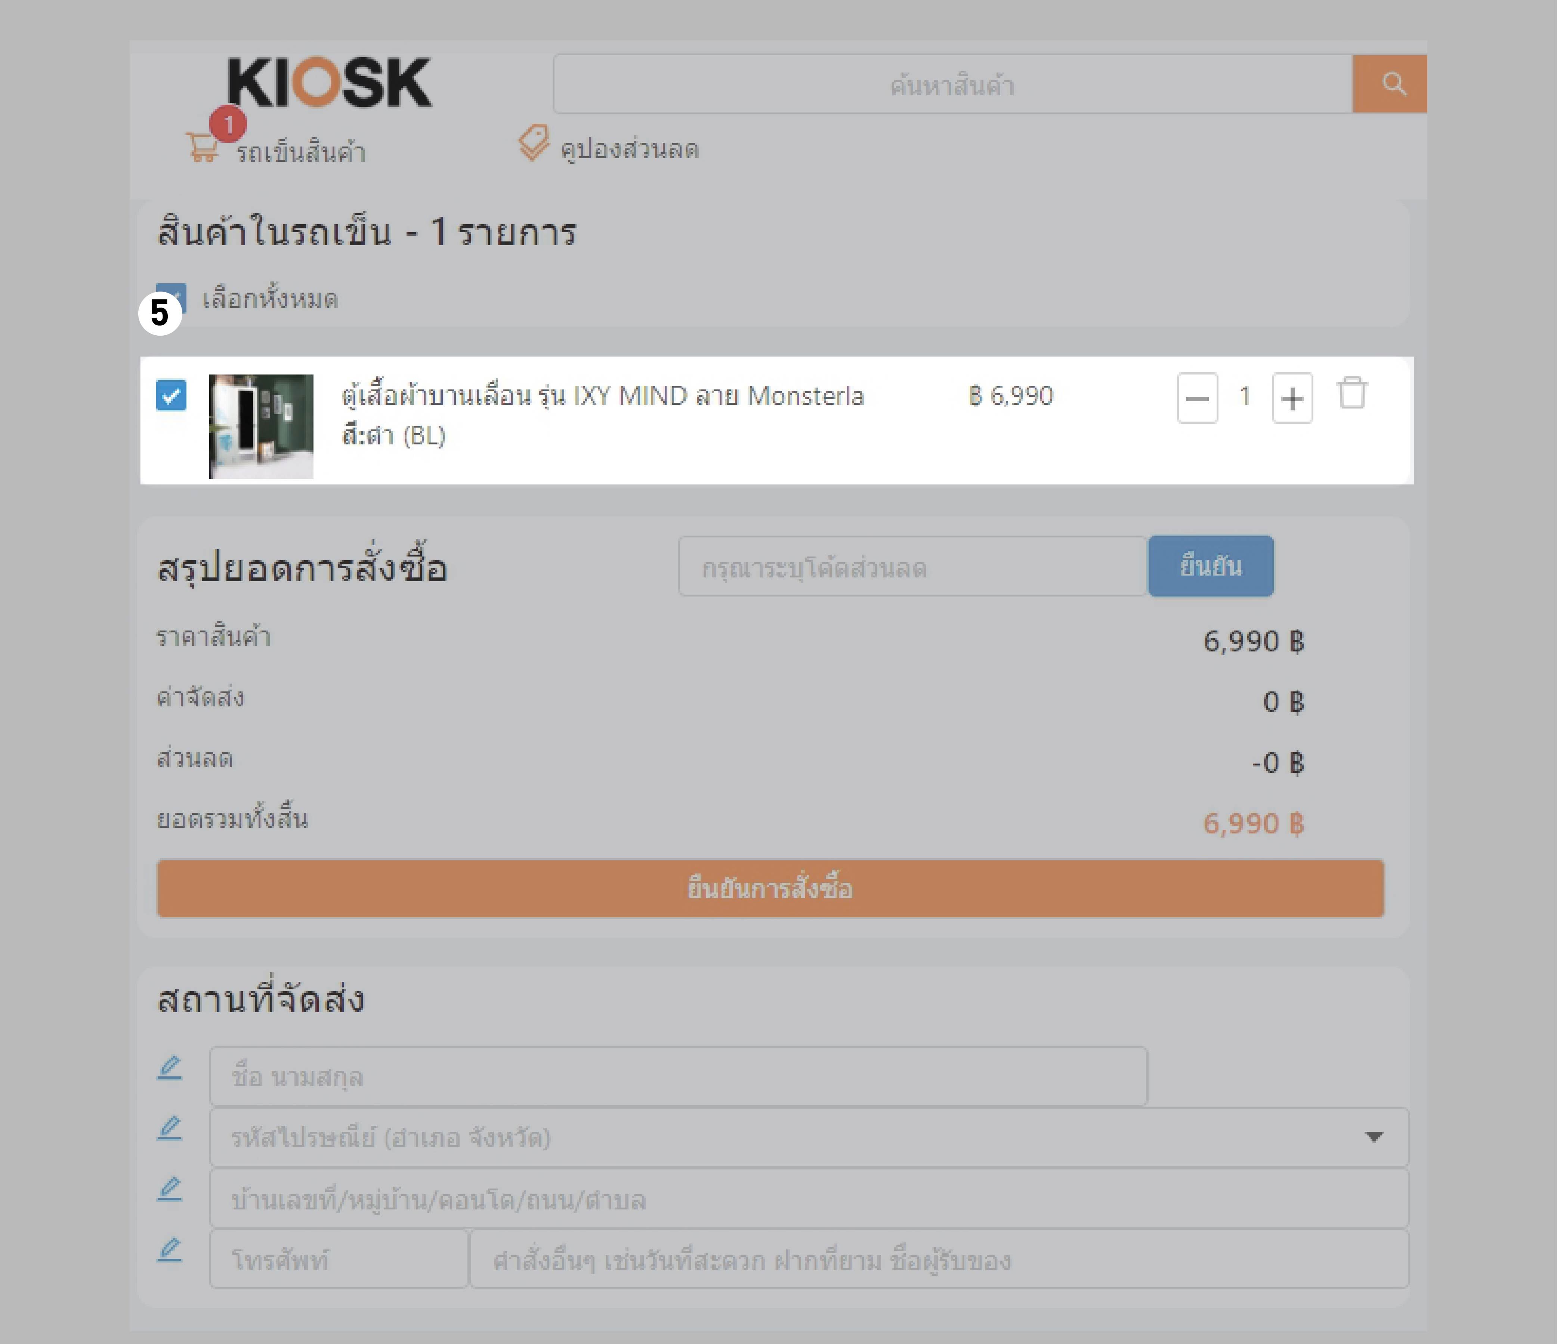
Task: Delete the wardrobe item with trash icon
Action: (x=1352, y=393)
